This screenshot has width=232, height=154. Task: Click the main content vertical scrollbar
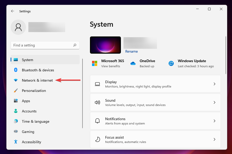(x=226, y=55)
